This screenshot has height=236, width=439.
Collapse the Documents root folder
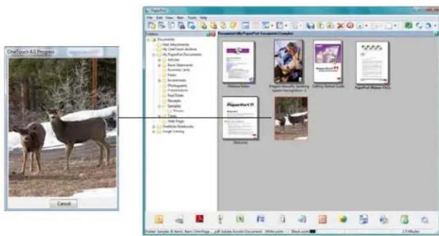click(x=149, y=40)
